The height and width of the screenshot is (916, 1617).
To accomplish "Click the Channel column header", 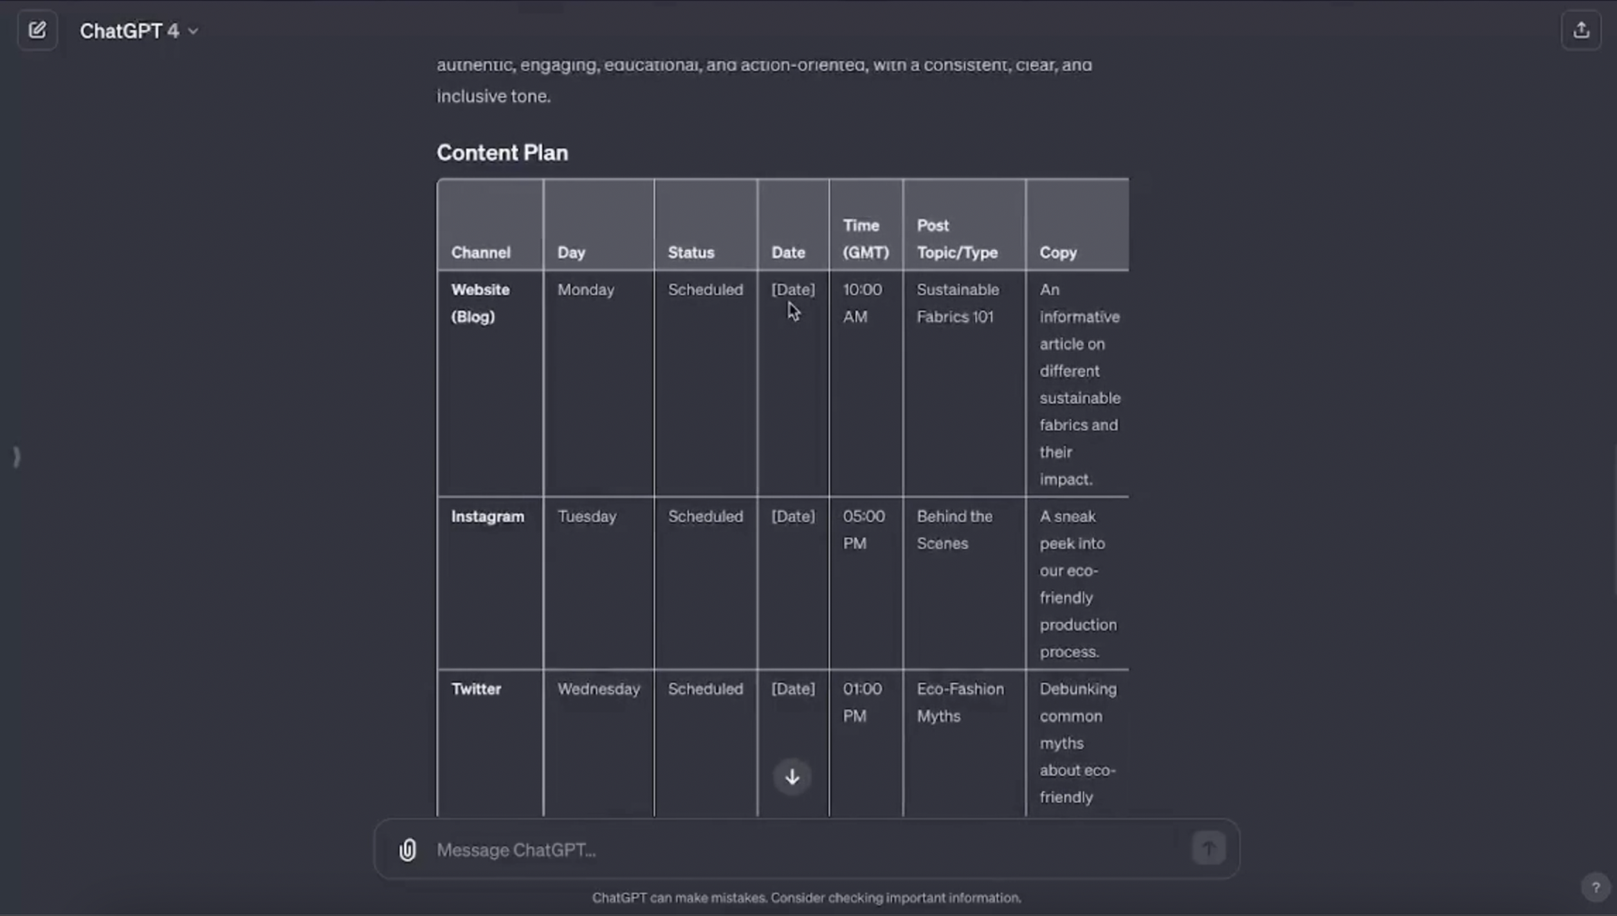I will 480,252.
